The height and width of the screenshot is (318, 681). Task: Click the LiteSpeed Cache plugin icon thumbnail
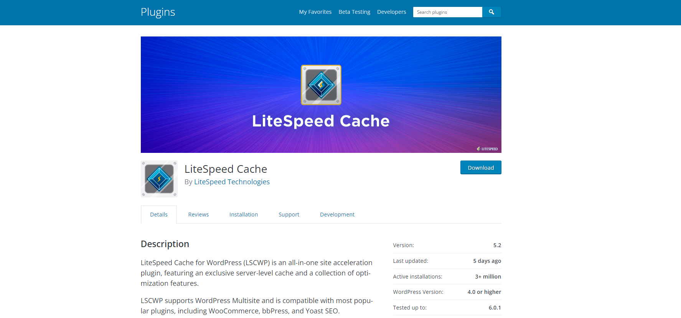(x=159, y=179)
